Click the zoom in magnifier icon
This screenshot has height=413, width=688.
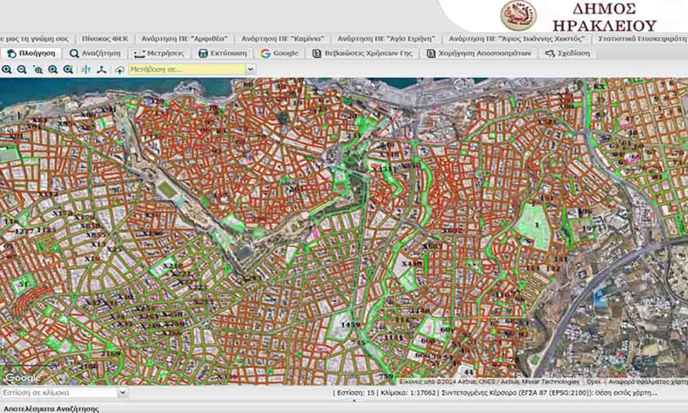tap(6, 69)
